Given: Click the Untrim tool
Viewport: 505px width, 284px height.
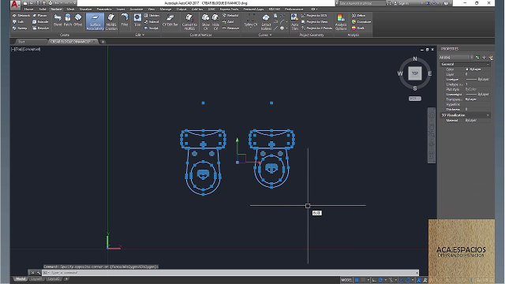Looking at the screenshot, I should pos(151,16).
